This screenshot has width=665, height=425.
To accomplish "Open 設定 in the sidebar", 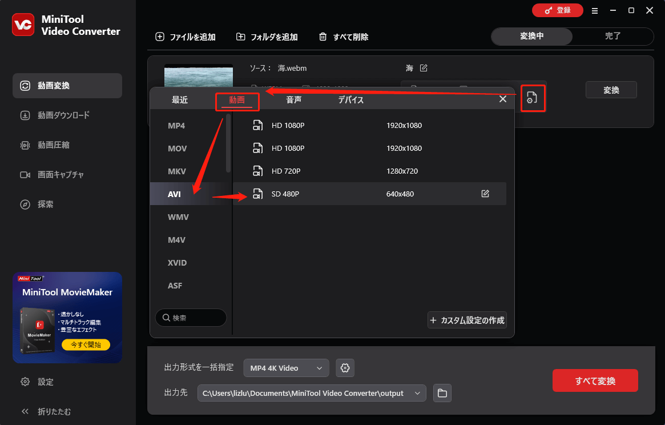I will (x=37, y=382).
